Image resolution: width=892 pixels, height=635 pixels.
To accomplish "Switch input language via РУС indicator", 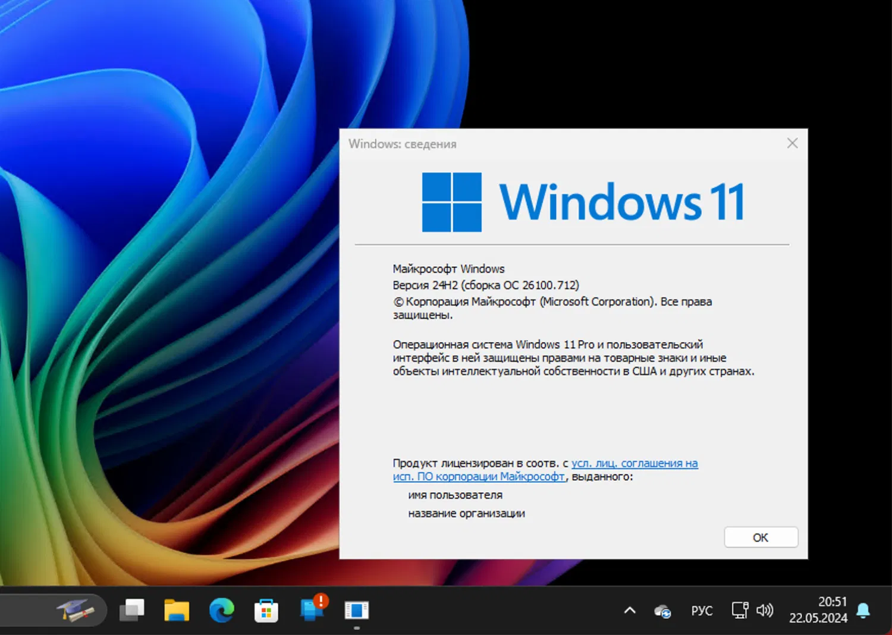I will pos(702,611).
